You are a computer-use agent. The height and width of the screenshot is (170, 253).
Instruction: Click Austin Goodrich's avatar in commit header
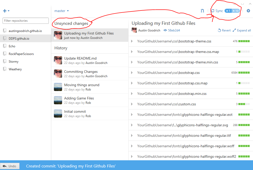(134, 30)
